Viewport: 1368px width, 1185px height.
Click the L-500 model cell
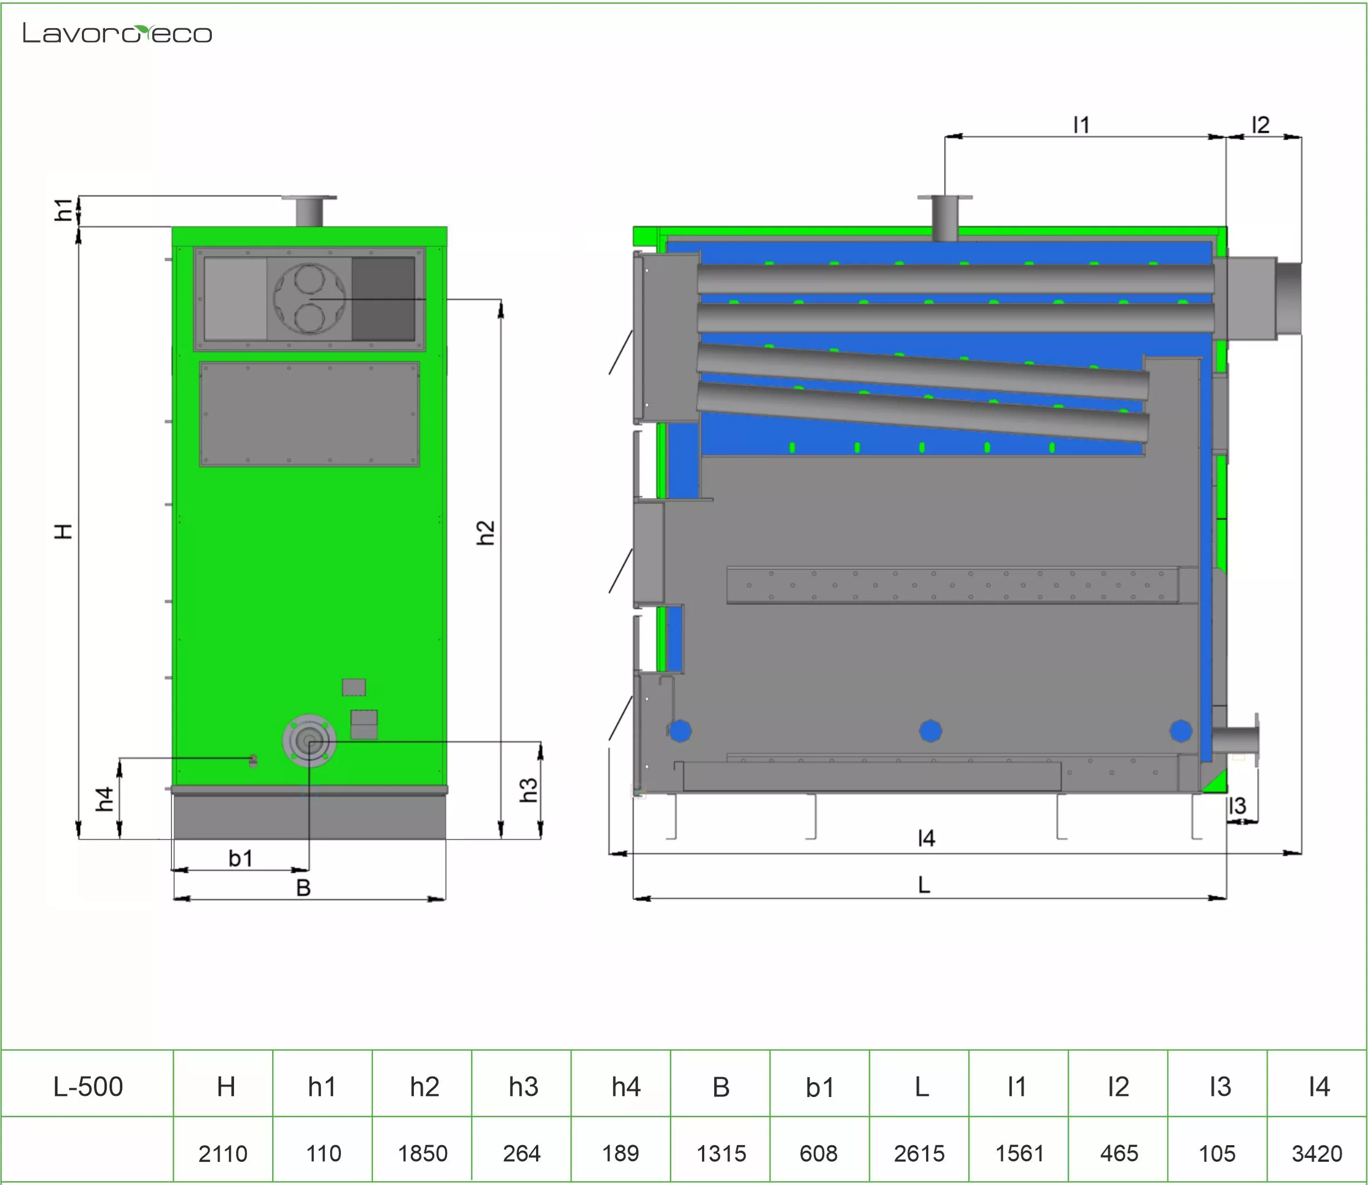88,1087
